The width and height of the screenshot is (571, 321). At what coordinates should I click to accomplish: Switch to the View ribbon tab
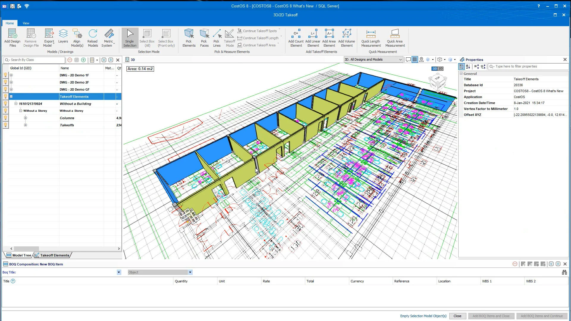pos(26,23)
